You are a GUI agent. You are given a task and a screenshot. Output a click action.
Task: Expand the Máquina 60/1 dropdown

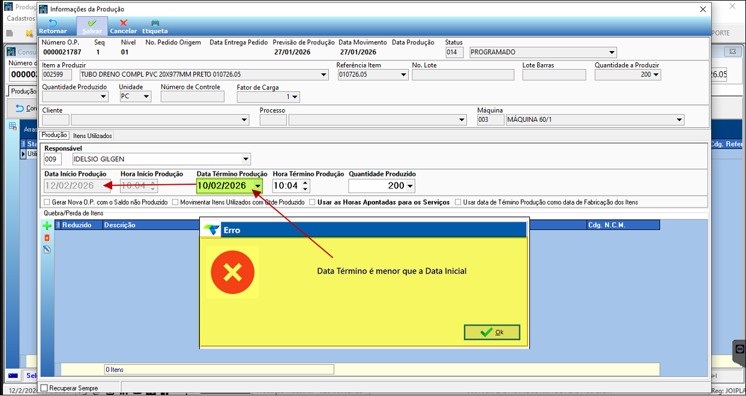point(679,120)
